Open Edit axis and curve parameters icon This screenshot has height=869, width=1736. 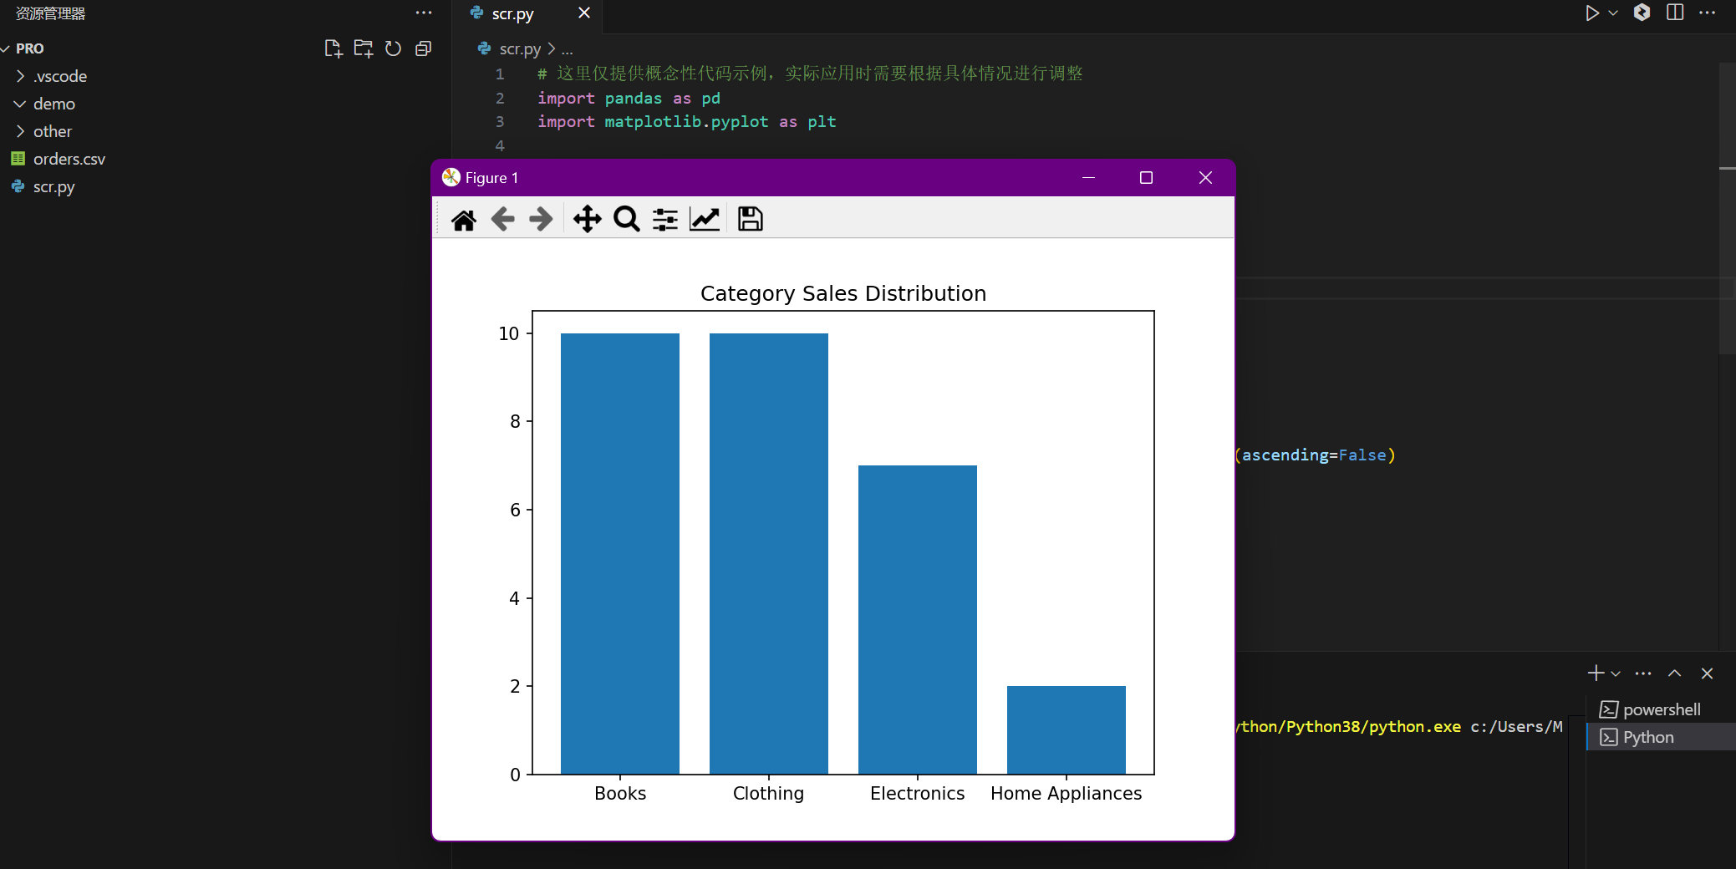tap(705, 220)
